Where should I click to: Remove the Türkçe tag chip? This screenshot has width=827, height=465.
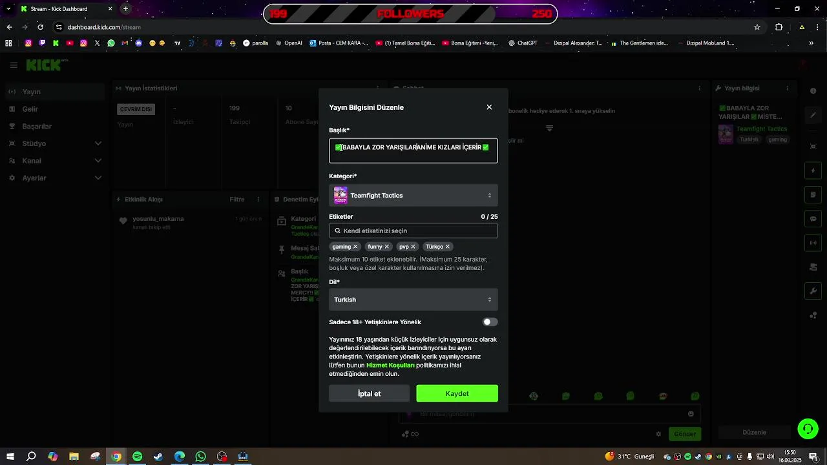pyautogui.click(x=447, y=247)
